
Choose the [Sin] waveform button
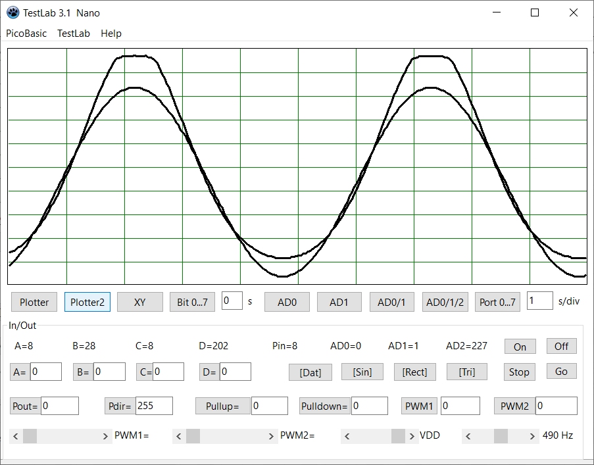(362, 372)
